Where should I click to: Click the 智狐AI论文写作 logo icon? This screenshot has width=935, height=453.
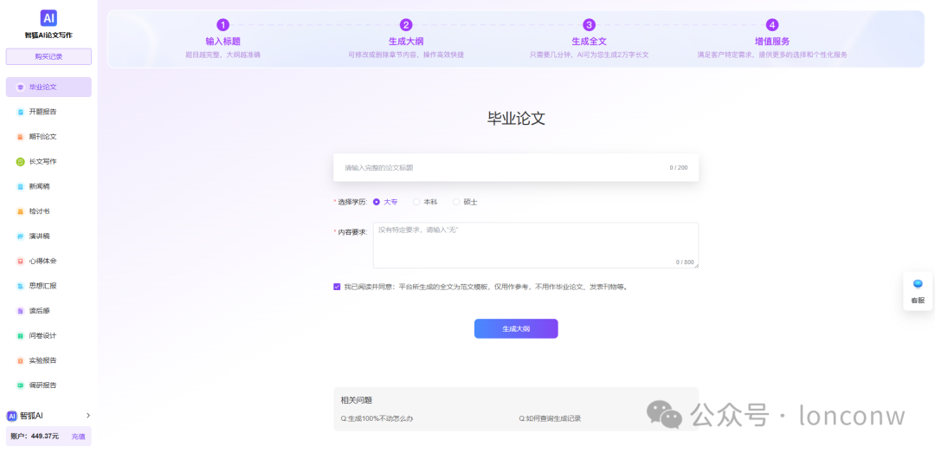click(48, 18)
